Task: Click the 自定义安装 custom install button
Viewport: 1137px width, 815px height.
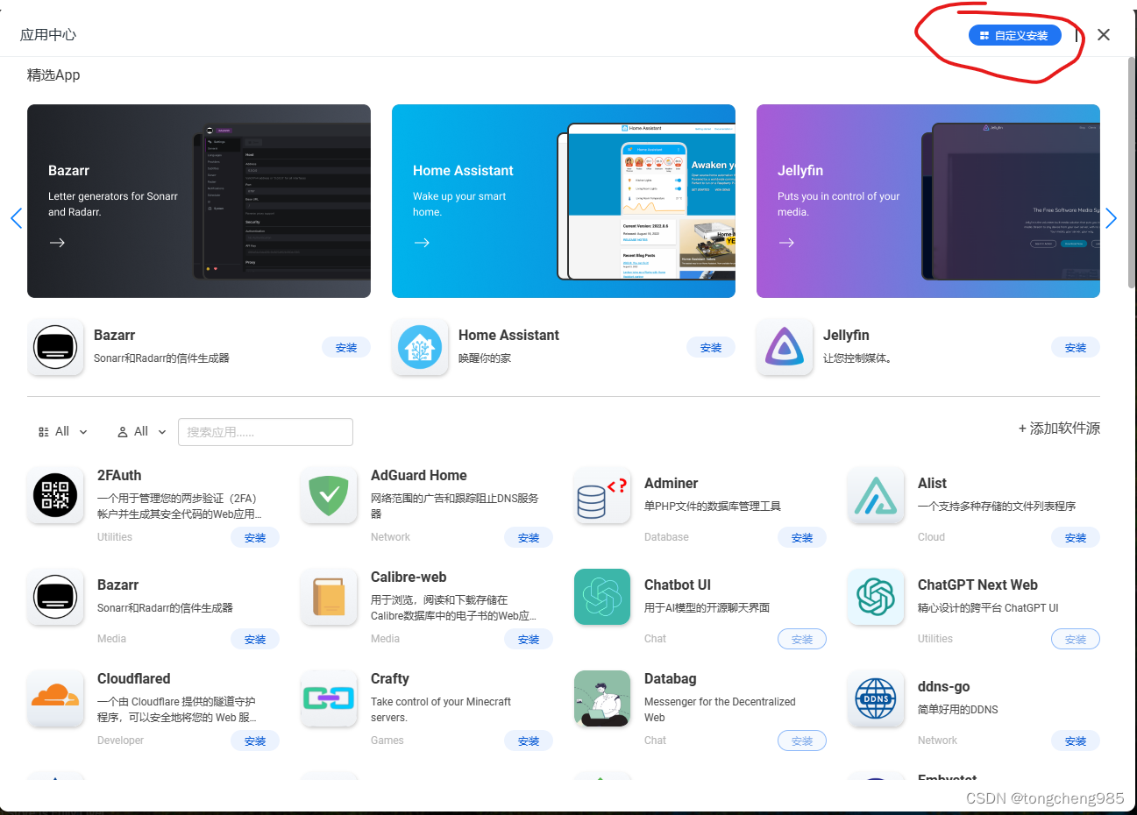Action: pyautogui.click(x=1015, y=35)
